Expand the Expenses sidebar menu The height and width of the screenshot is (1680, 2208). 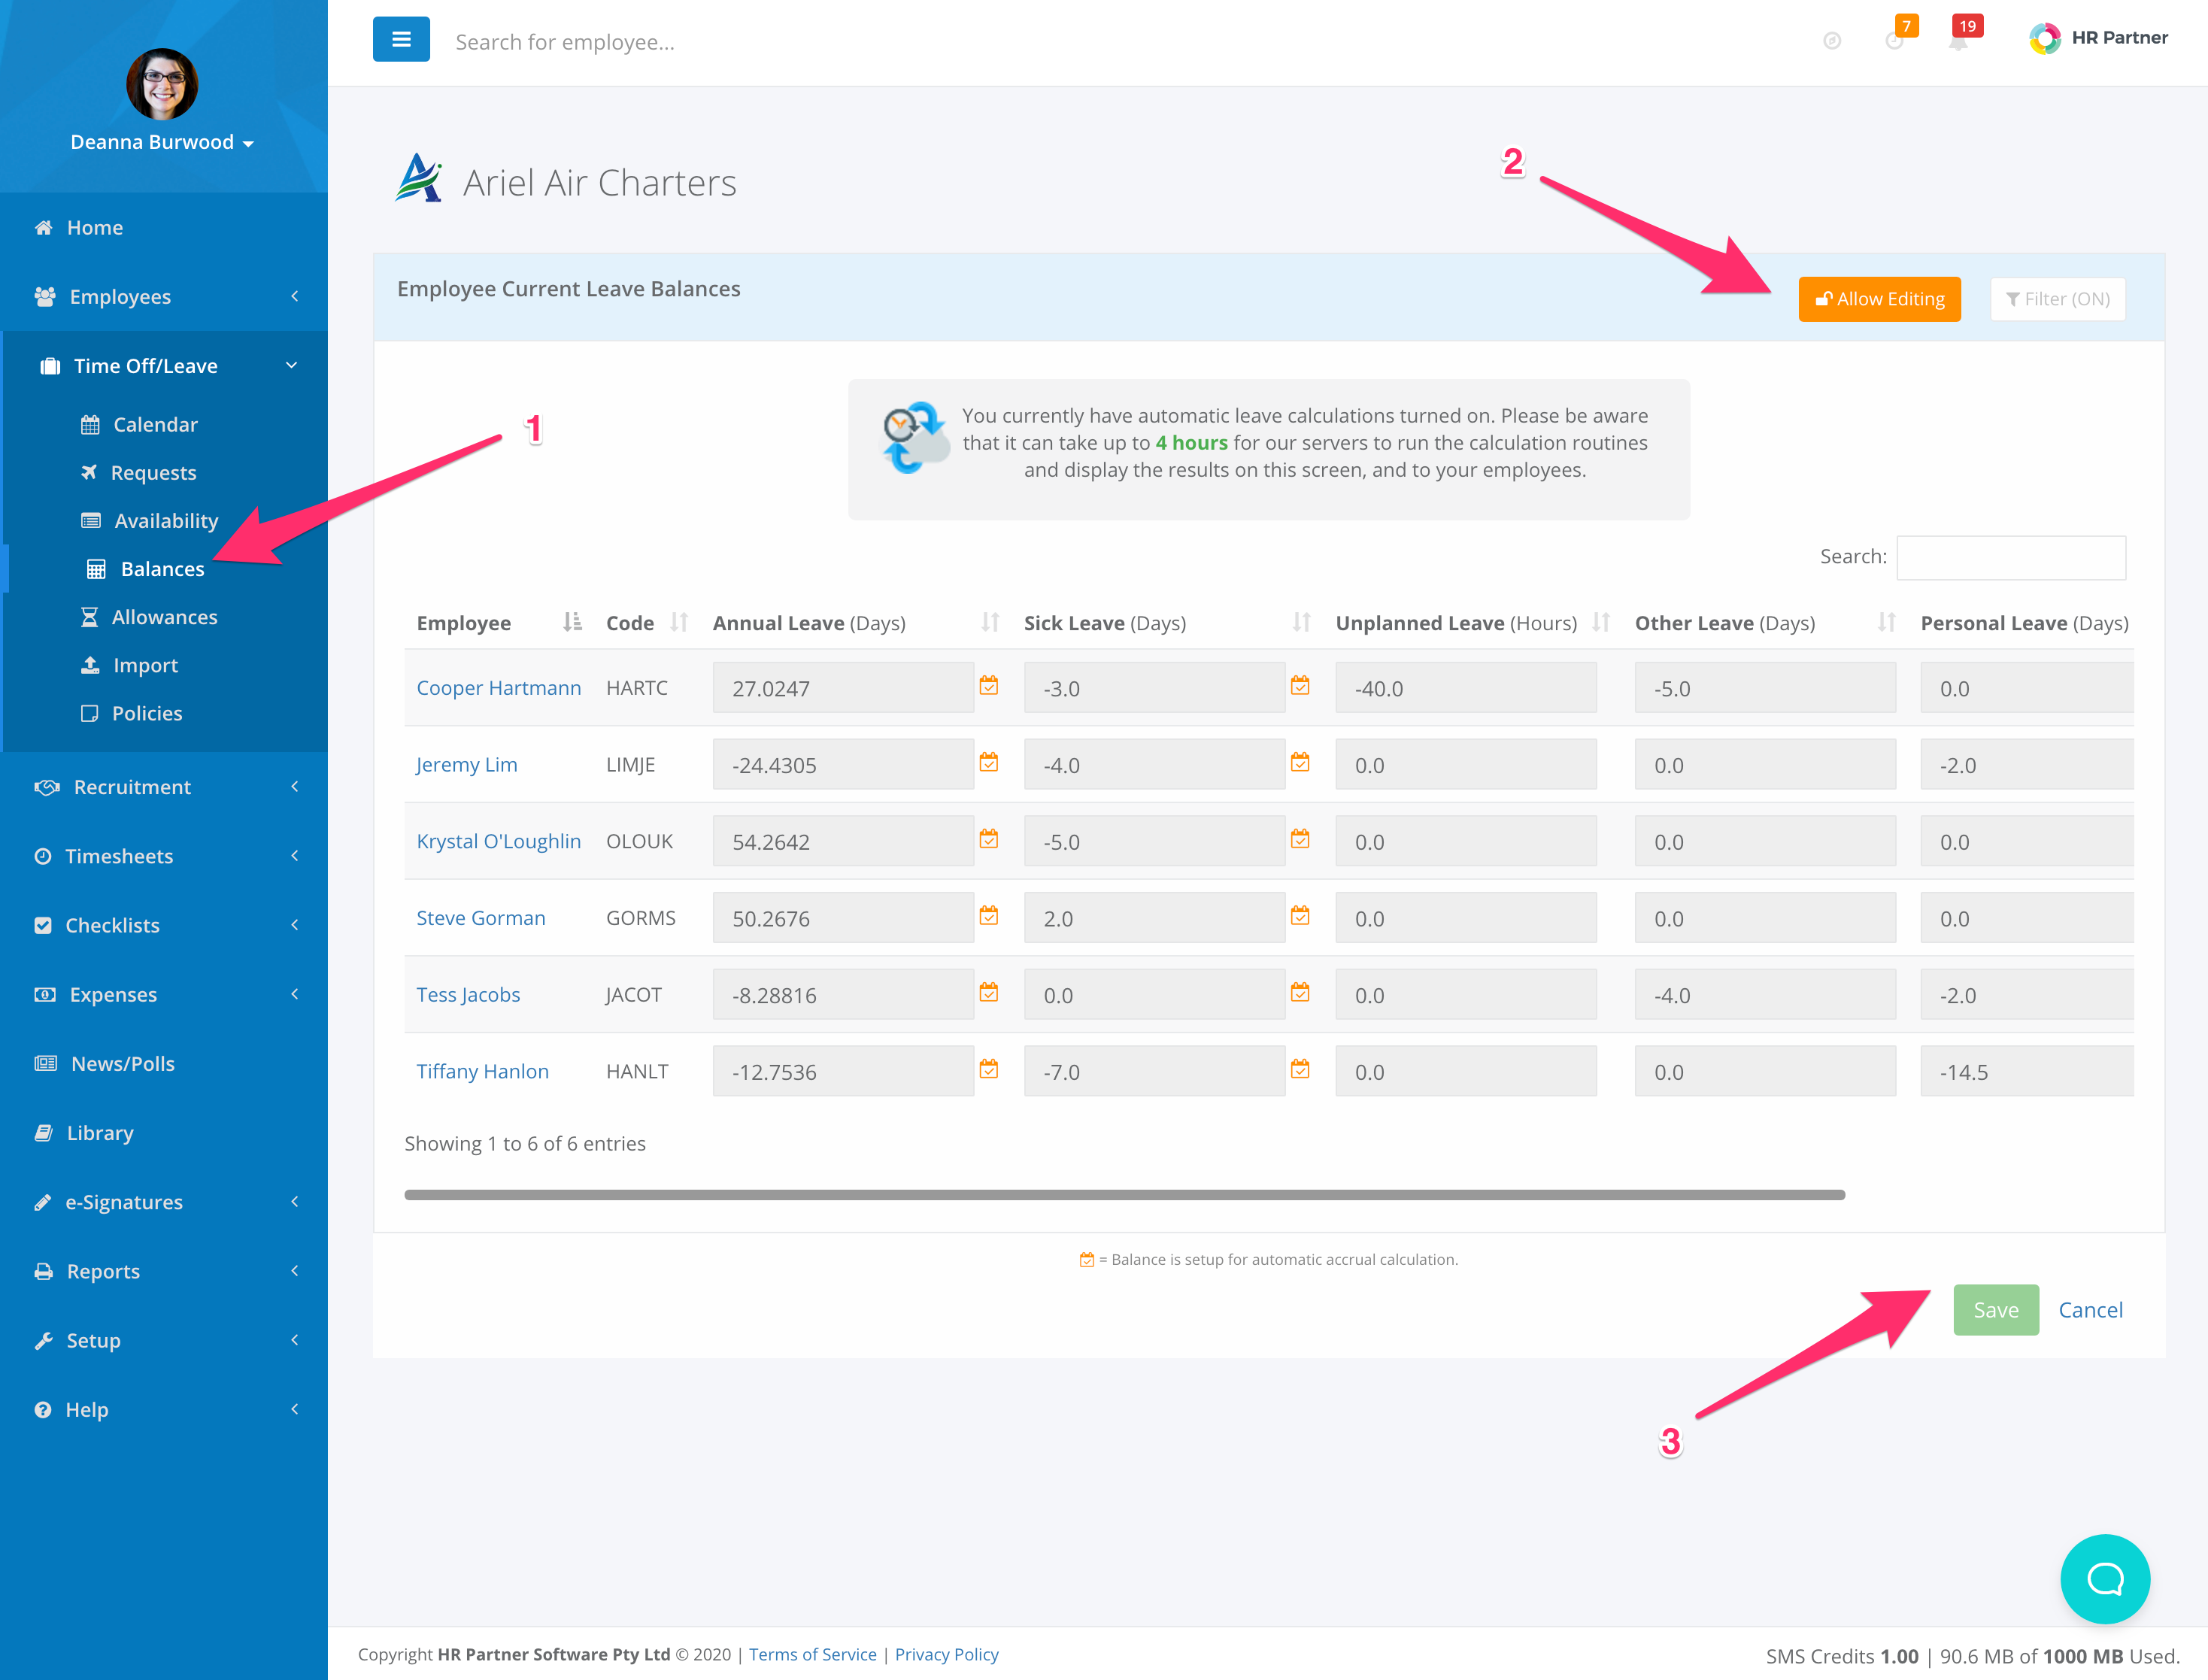[x=164, y=994]
